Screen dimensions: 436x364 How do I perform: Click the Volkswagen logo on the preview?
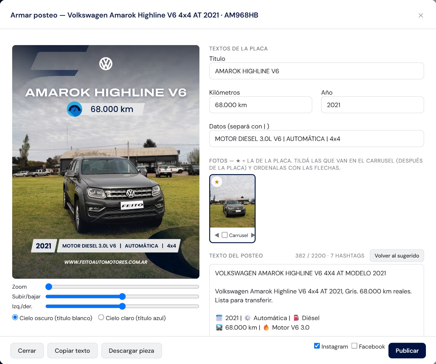(x=106, y=64)
